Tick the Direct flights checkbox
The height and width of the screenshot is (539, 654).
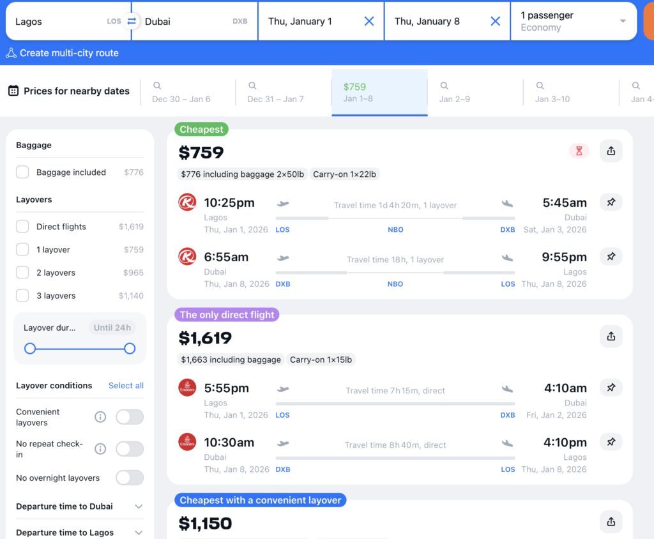point(22,227)
